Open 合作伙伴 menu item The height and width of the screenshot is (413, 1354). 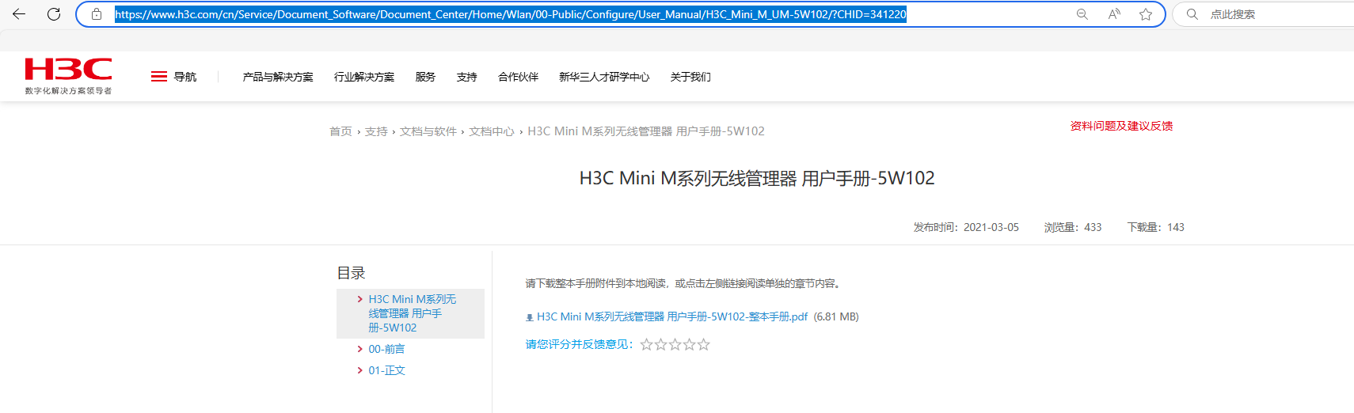point(518,77)
